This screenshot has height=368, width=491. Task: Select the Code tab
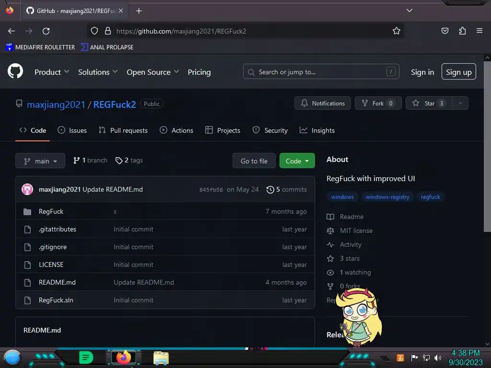pyautogui.click(x=33, y=130)
